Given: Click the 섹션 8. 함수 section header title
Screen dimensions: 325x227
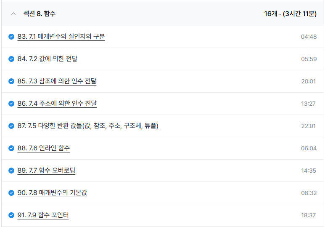Looking at the screenshot, I should (40, 14).
